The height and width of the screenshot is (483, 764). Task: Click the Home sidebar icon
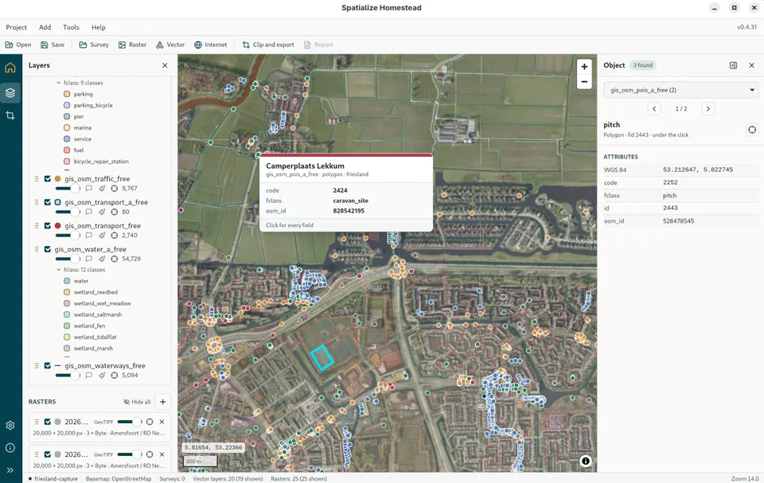tap(10, 68)
